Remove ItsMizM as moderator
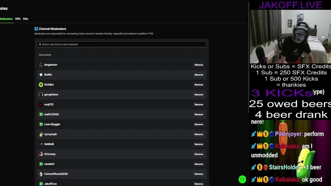 199,144
